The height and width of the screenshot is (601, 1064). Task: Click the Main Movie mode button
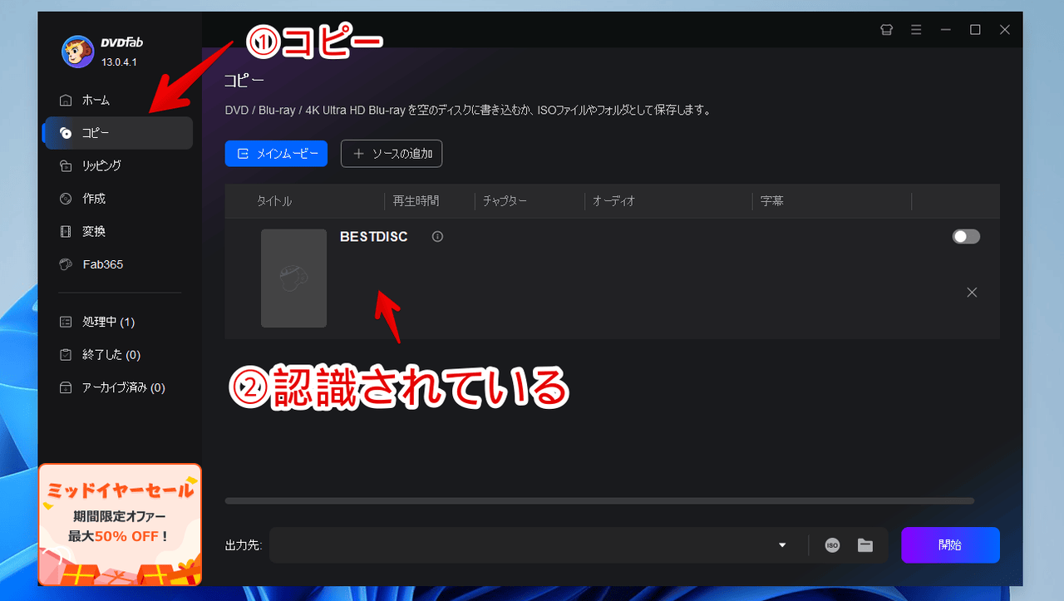pyautogui.click(x=276, y=154)
